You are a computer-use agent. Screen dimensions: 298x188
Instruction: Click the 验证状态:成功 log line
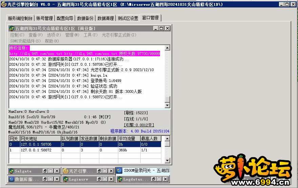pos(63,86)
